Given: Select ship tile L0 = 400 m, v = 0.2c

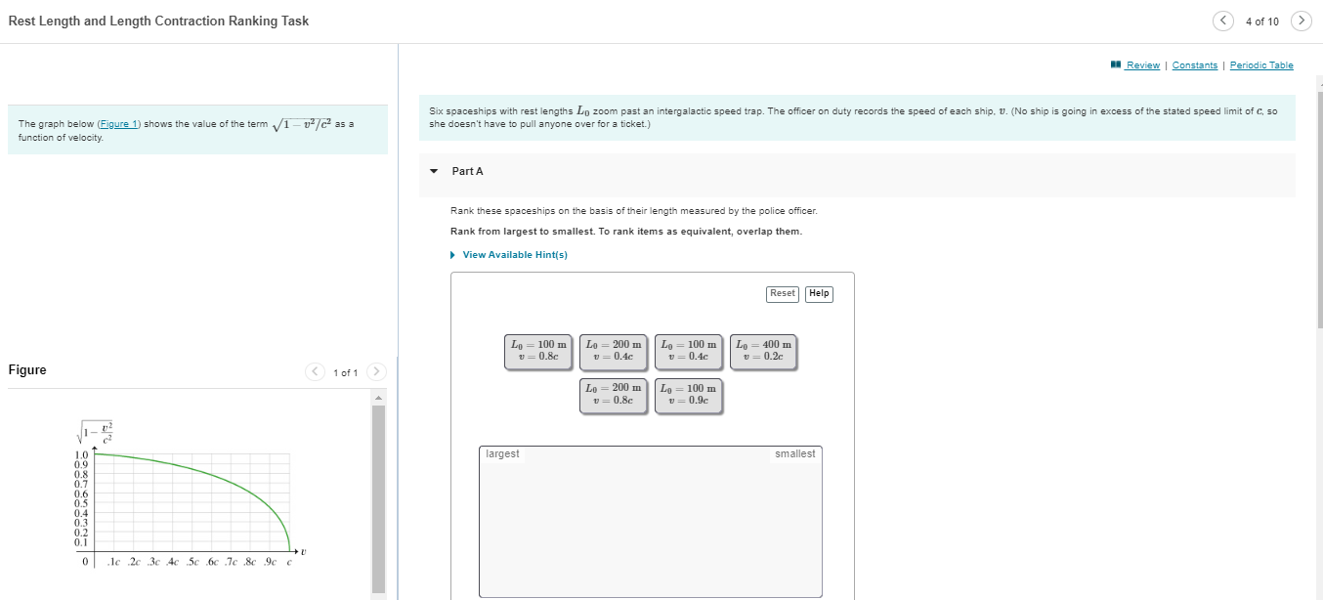Looking at the screenshot, I should [764, 351].
